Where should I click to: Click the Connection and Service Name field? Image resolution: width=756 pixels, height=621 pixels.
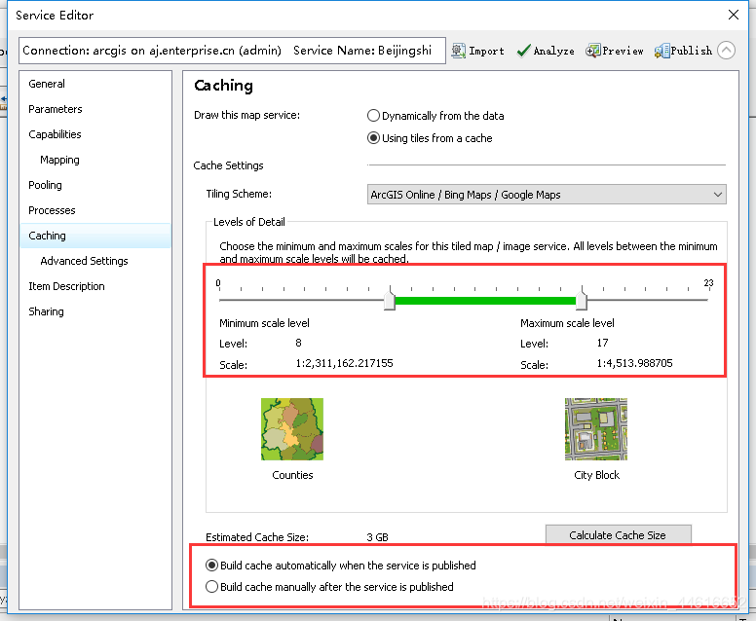coord(232,51)
